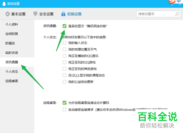Screen dimensions: 183x133
Task: Select 远程桌面 in the sidebar
Action: coord(17,81)
